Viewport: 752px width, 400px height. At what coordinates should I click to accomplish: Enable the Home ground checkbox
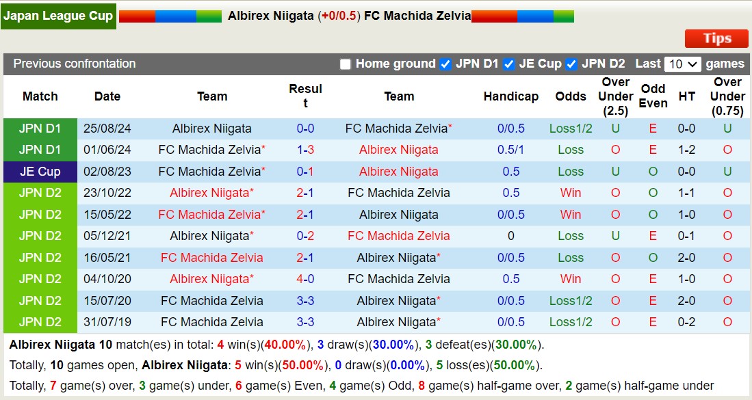(x=346, y=64)
